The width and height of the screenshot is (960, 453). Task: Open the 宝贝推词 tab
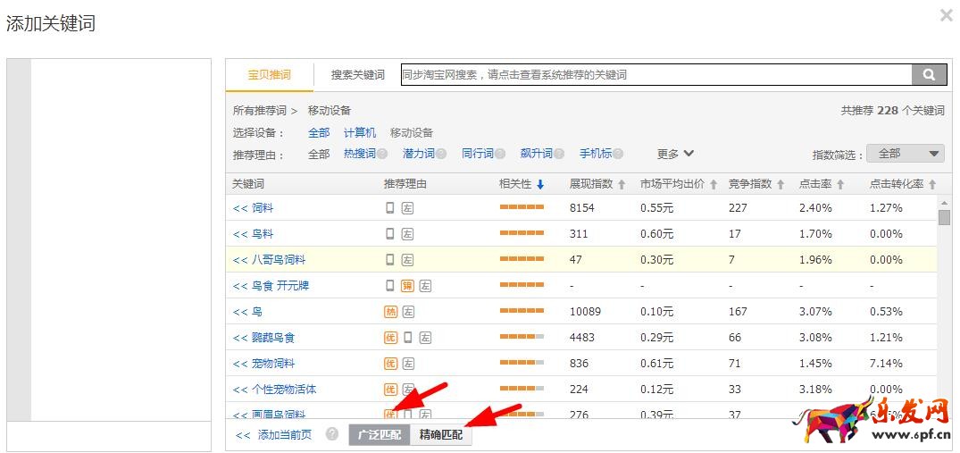click(x=269, y=75)
